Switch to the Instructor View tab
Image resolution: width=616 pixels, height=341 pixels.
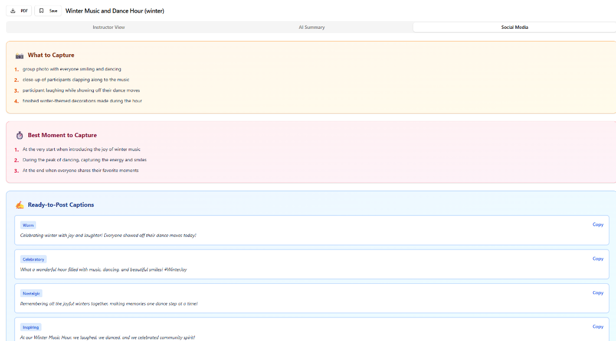point(109,27)
